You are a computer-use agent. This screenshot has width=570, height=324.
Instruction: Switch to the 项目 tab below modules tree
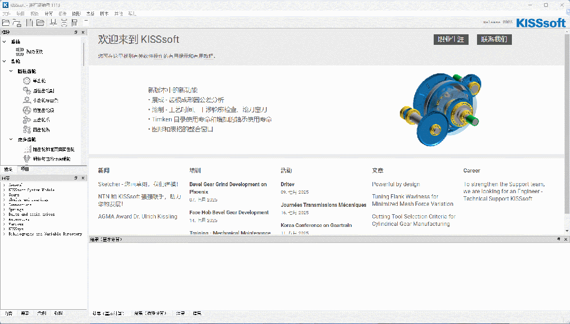tap(25, 169)
